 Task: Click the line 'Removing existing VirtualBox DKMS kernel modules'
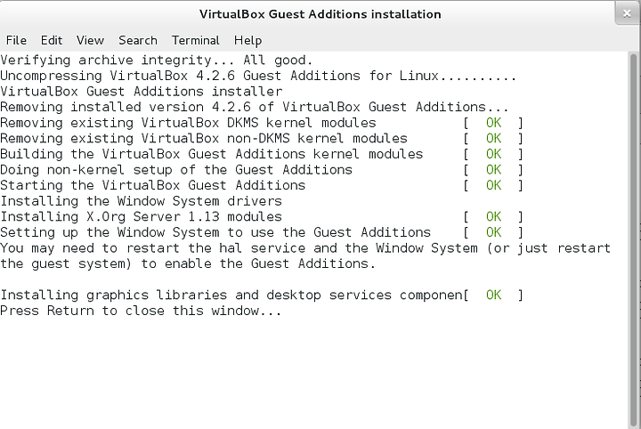coord(188,123)
